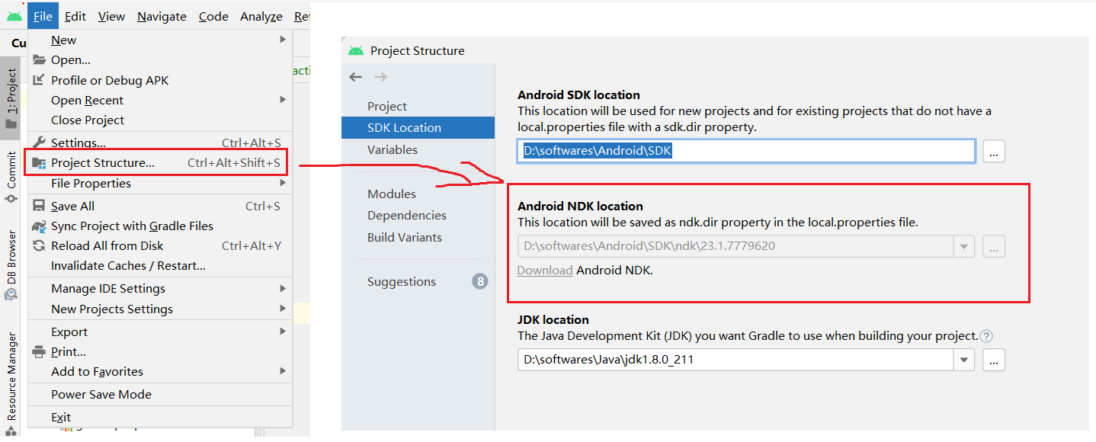Open the View menu
The width and height of the screenshot is (1096, 442).
pyautogui.click(x=112, y=16)
